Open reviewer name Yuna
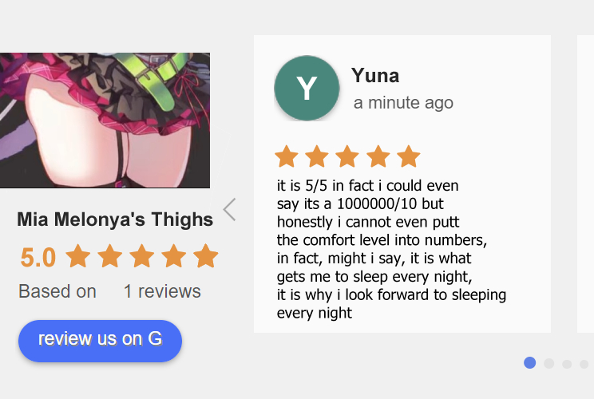 pyautogui.click(x=375, y=76)
